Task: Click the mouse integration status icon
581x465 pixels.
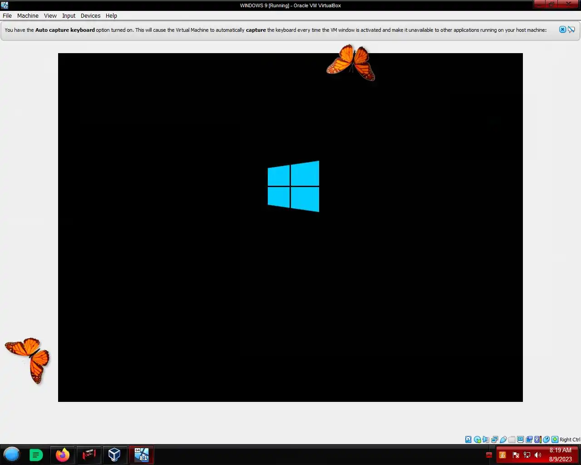Action: pos(547,440)
